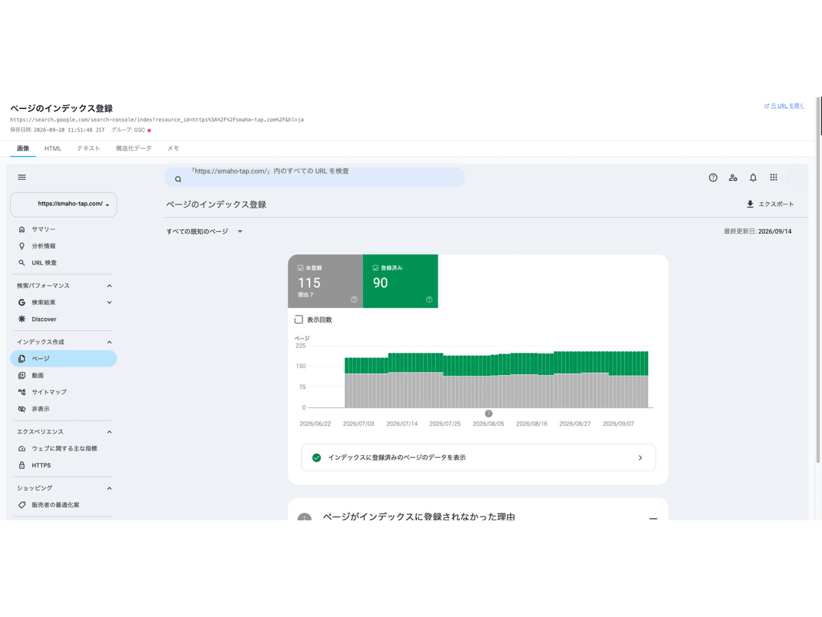Image resolution: width=822 pixels, height=617 pixels.
Task: Open ウェブに関する主な指標
Action: pos(64,448)
